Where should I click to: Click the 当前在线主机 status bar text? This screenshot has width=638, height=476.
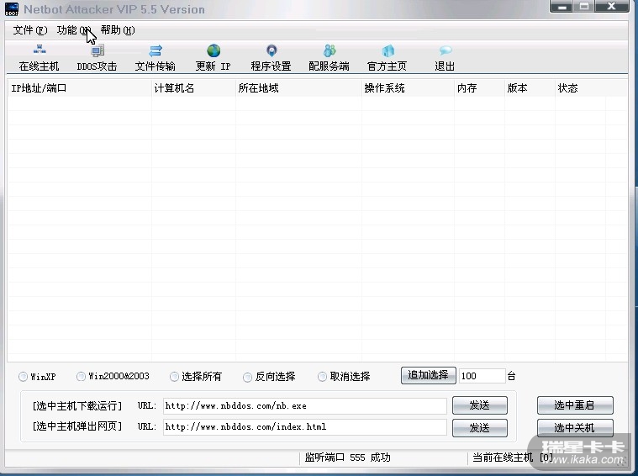513,457
